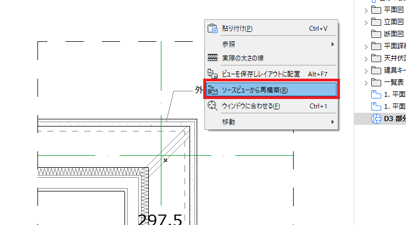Select ビューを保存しレイアウトに配置 menu entry
Image resolution: width=406 pixels, height=225 pixels.
click(271, 74)
